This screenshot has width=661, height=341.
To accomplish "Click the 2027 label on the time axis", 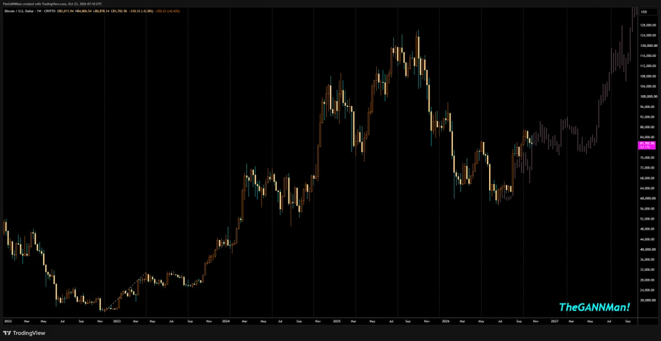I will point(554,320).
